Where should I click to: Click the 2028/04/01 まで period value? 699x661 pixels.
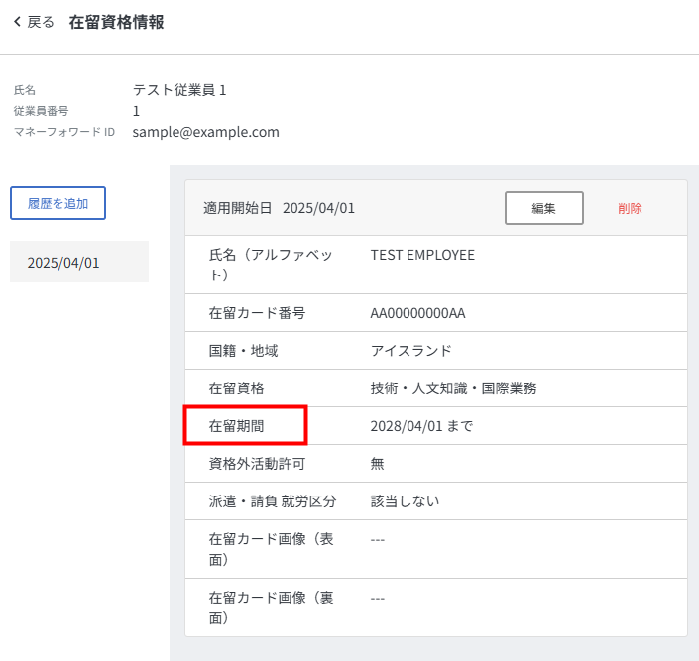point(421,426)
